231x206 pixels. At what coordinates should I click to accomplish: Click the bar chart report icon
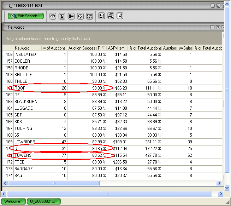62,16
